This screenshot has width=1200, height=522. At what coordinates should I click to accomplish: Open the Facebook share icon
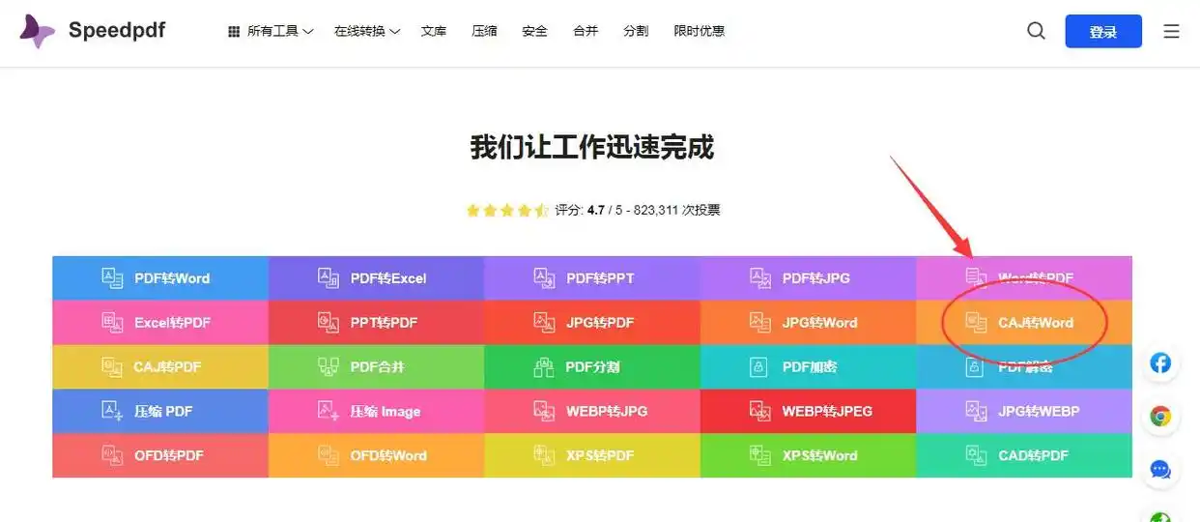(1160, 363)
